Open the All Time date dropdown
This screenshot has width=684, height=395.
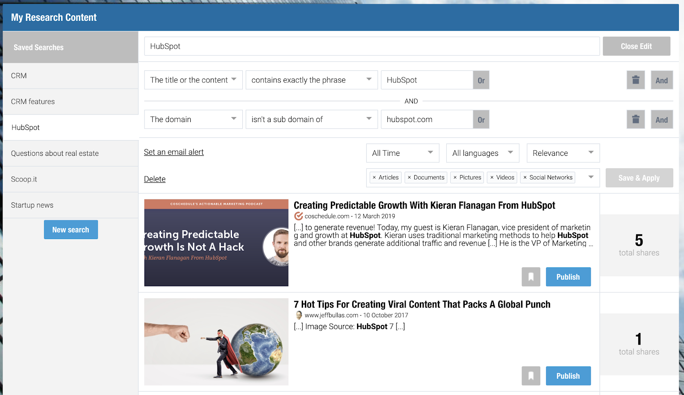[x=403, y=153]
